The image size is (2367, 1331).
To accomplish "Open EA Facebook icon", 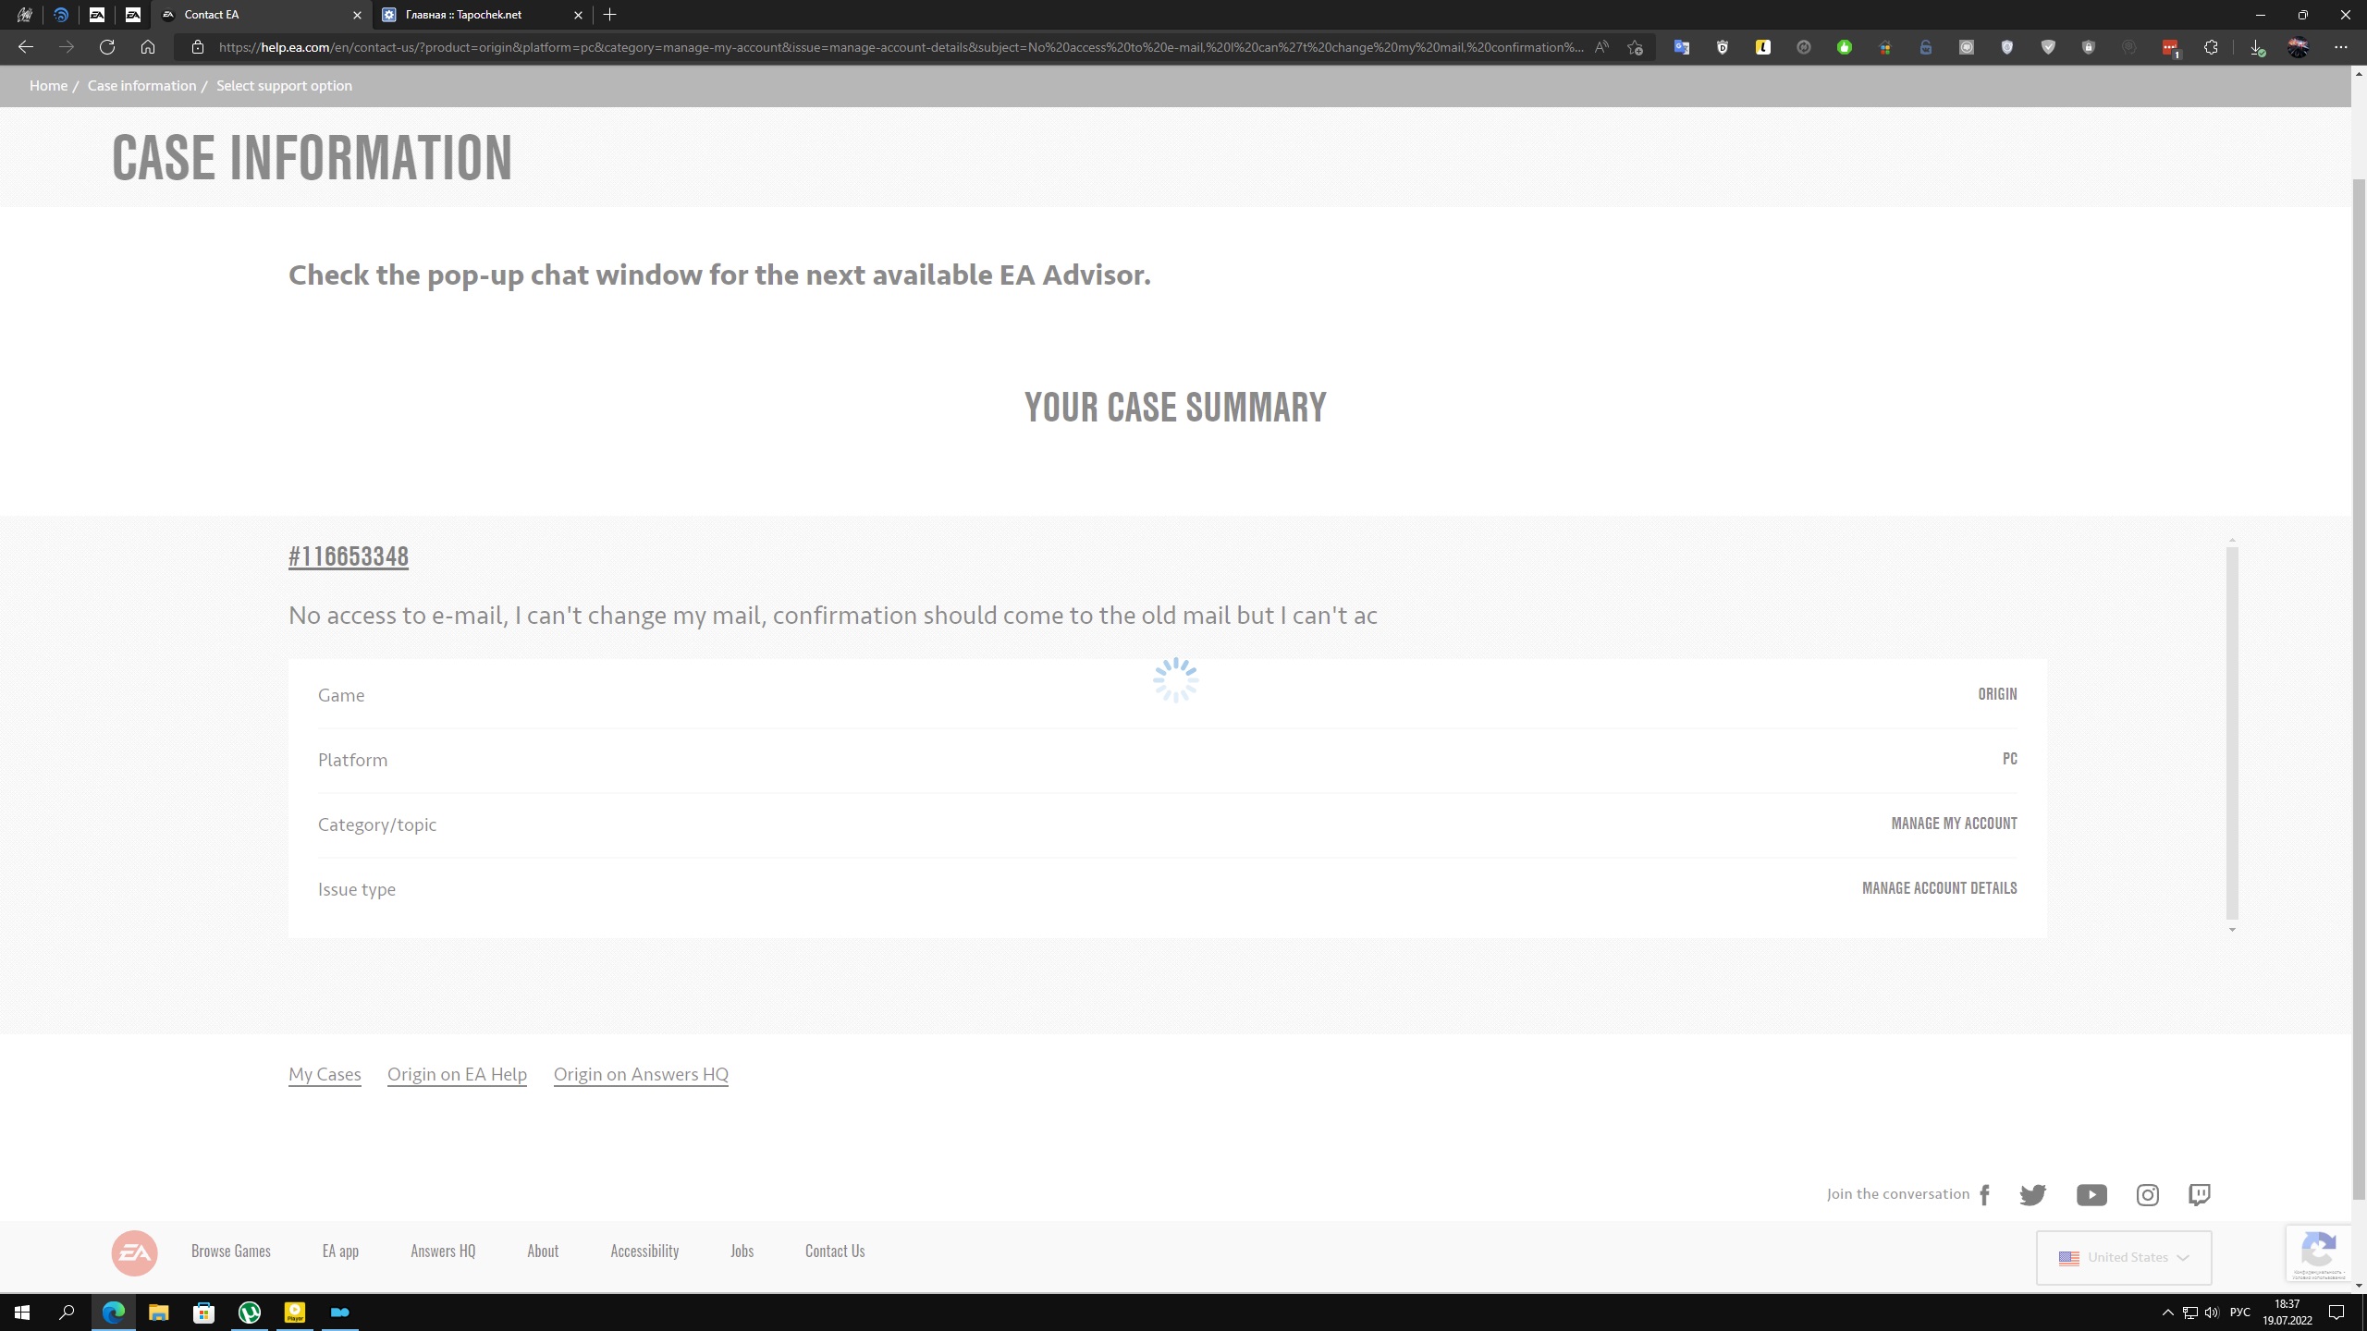I will coord(1984,1194).
